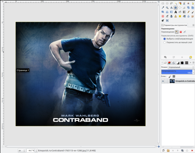Select the Crop tool

point(184,8)
